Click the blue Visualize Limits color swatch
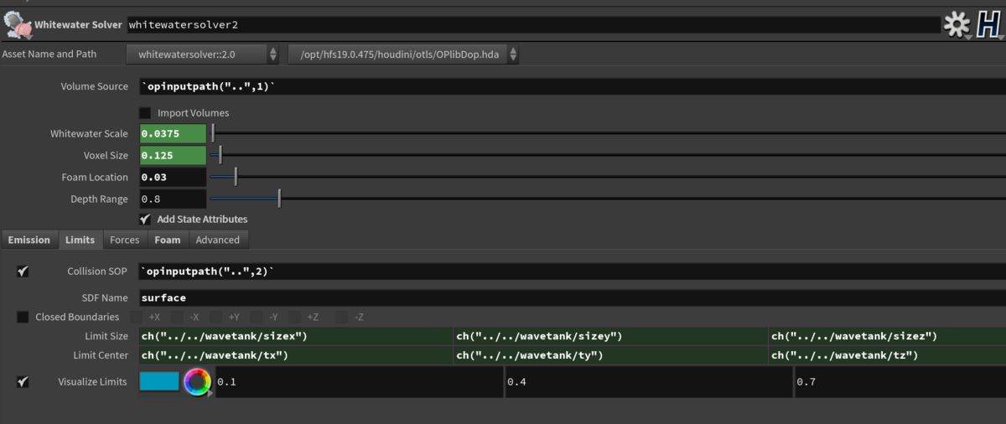This screenshot has height=424, width=1006. point(159,382)
